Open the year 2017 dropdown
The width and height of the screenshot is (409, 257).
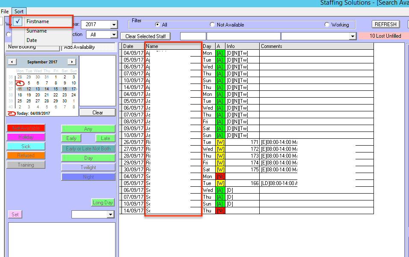tap(113, 25)
